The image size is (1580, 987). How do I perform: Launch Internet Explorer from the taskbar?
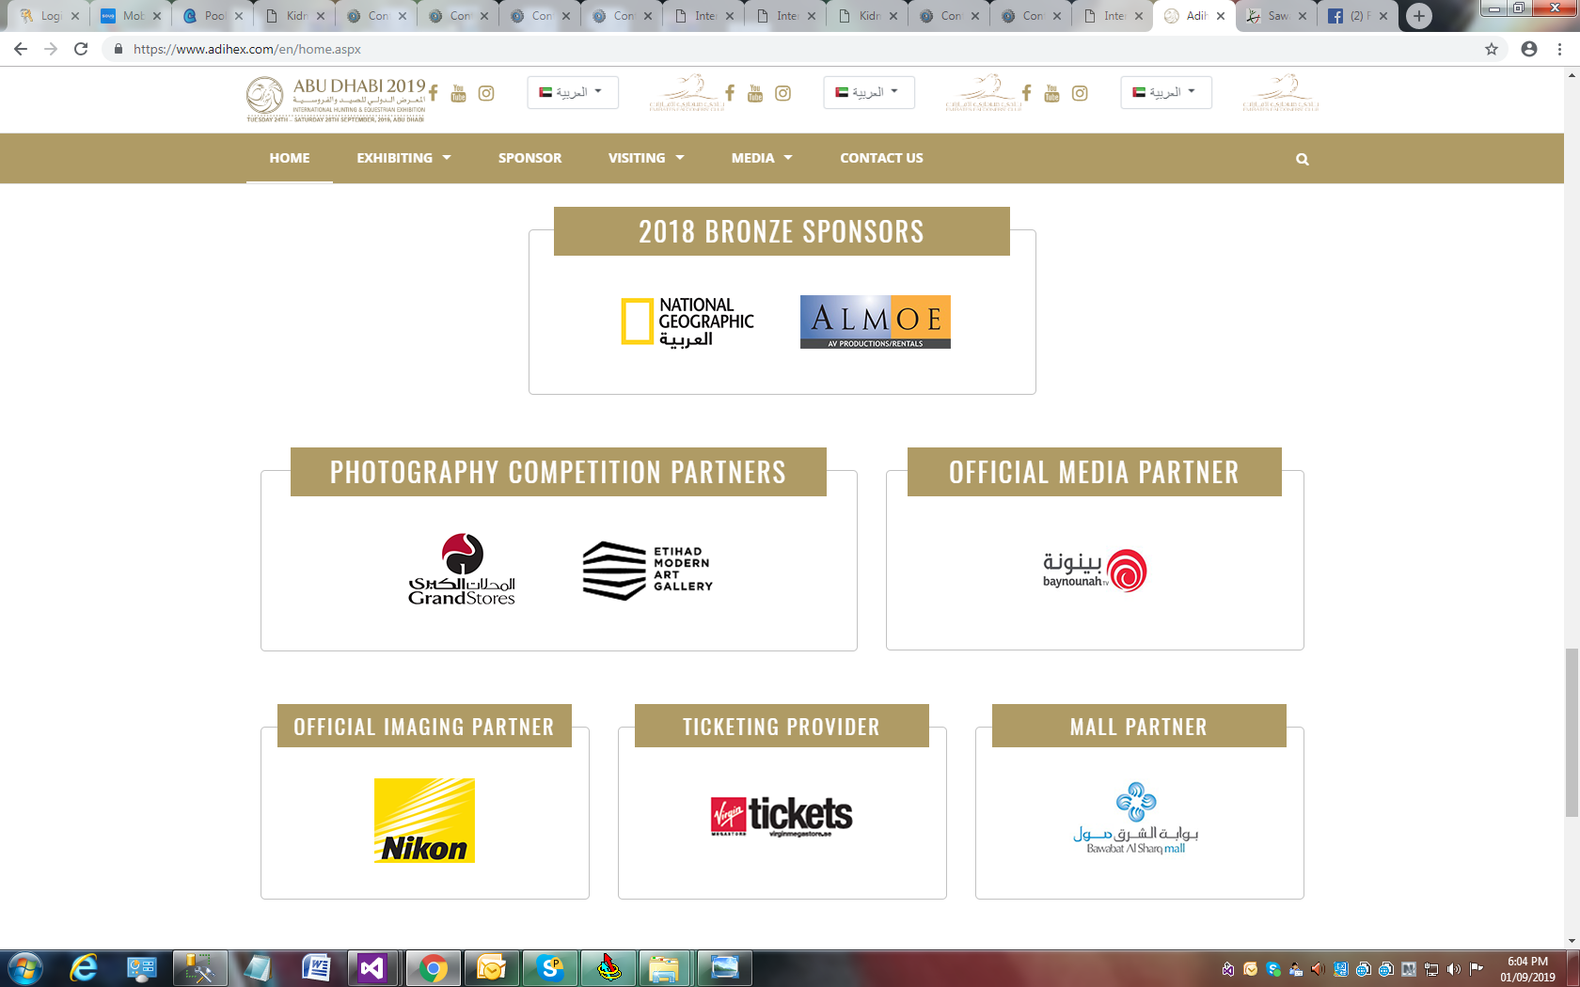pos(84,968)
